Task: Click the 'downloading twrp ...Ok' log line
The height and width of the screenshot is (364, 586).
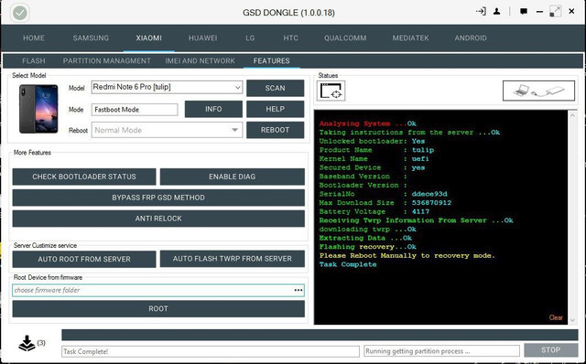Action: (x=367, y=230)
